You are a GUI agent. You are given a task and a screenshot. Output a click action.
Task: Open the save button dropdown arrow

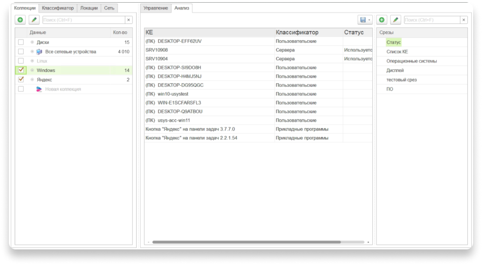[370, 20]
